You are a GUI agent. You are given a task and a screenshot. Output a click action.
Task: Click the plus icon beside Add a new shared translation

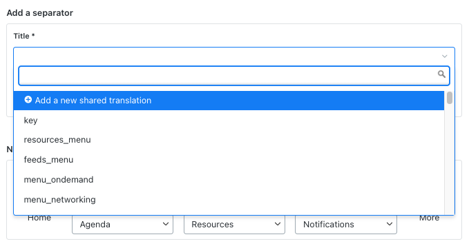click(x=28, y=100)
